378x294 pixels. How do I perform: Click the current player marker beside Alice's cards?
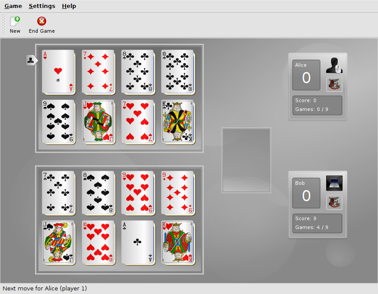(x=31, y=60)
